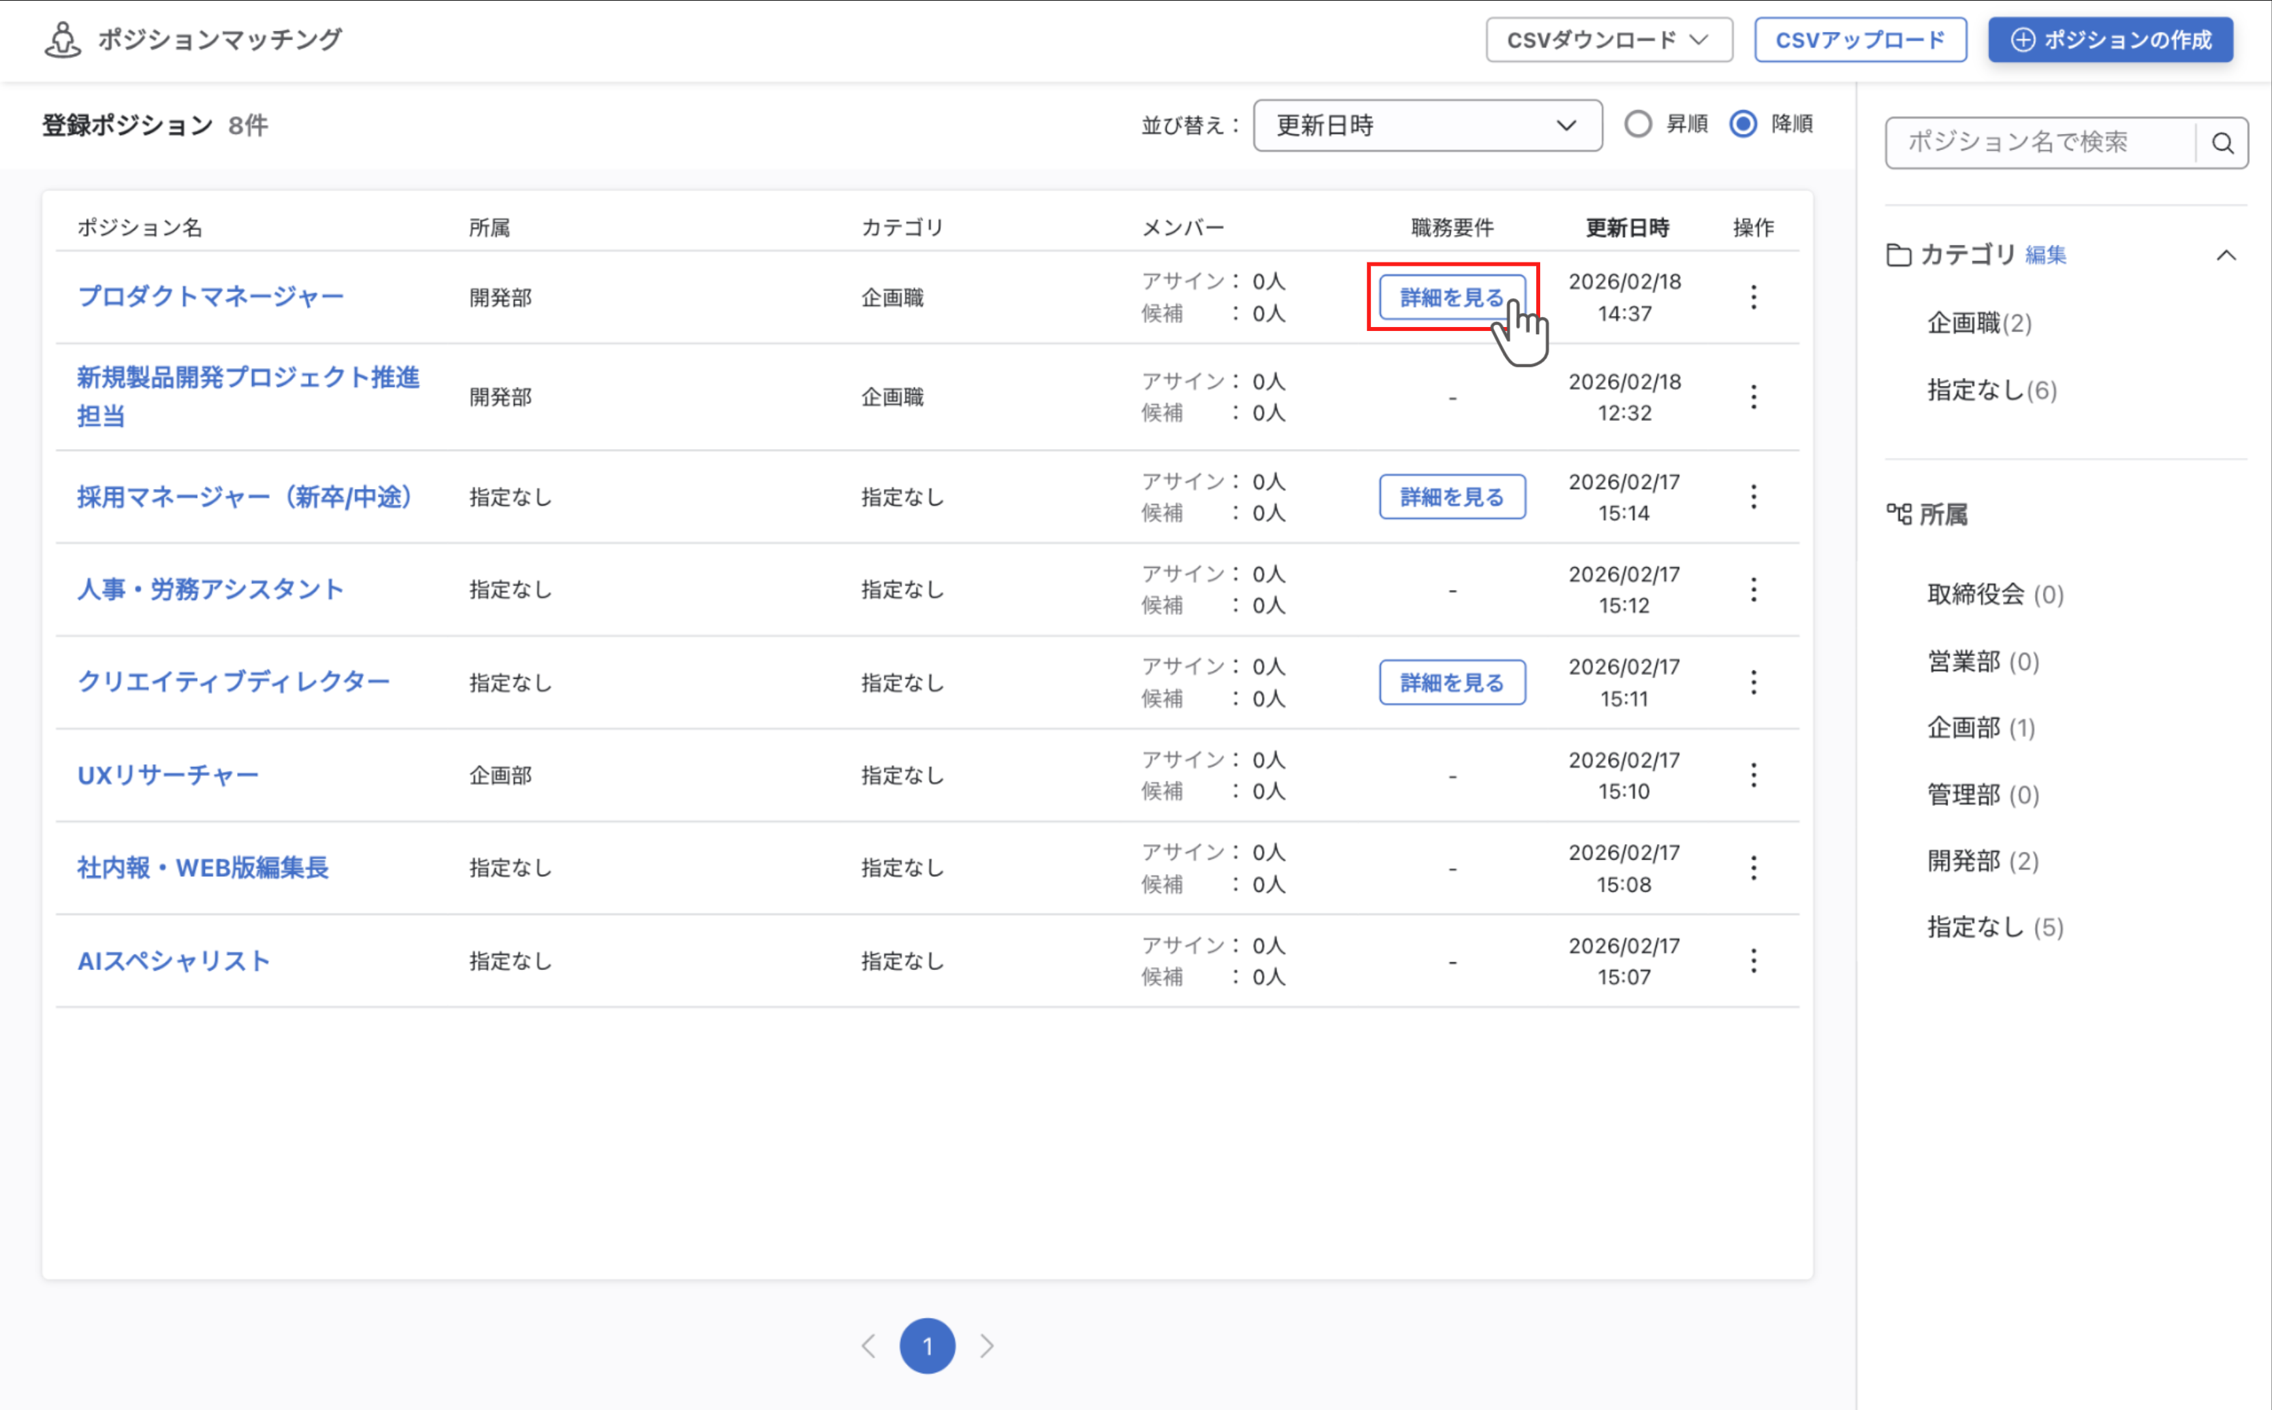The image size is (2272, 1410).
Task: Click the ポジションマッチング logo icon
Action: [x=61, y=39]
